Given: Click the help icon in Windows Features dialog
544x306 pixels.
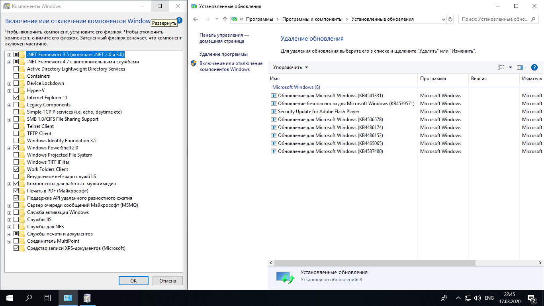Looking at the screenshot, I should click(180, 21).
